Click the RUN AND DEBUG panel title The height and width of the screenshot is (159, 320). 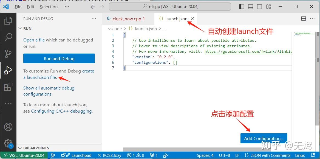(38, 19)
